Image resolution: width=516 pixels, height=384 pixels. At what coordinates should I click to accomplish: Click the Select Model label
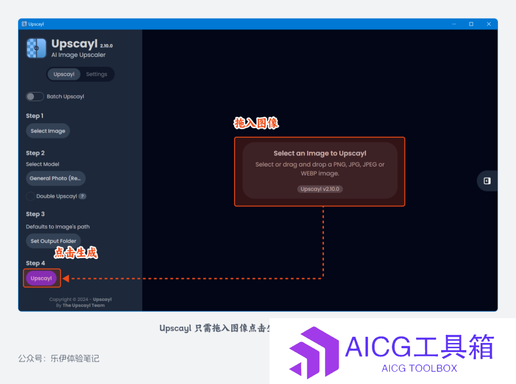click(43, 164)
